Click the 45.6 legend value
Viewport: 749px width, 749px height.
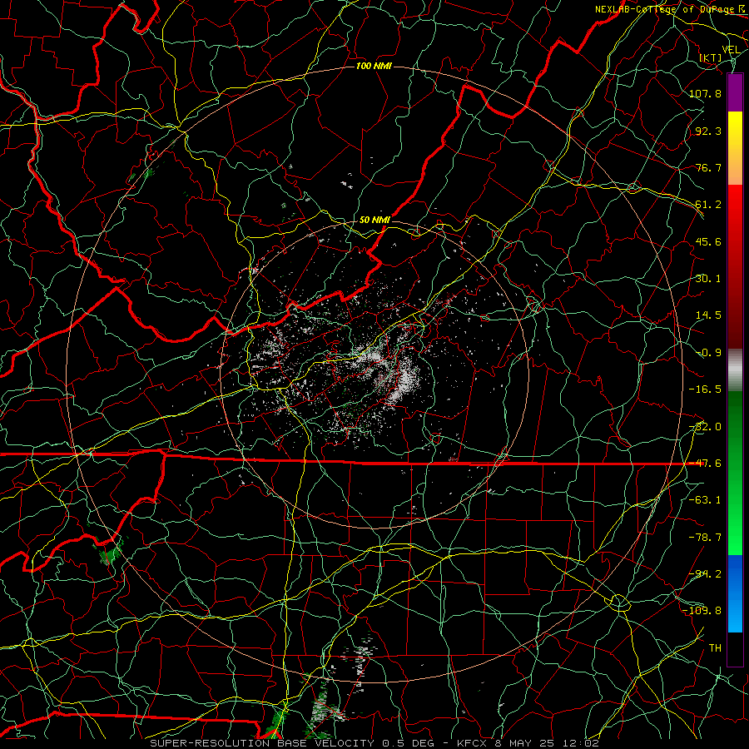pyautogui.click(x=708, y=241)
